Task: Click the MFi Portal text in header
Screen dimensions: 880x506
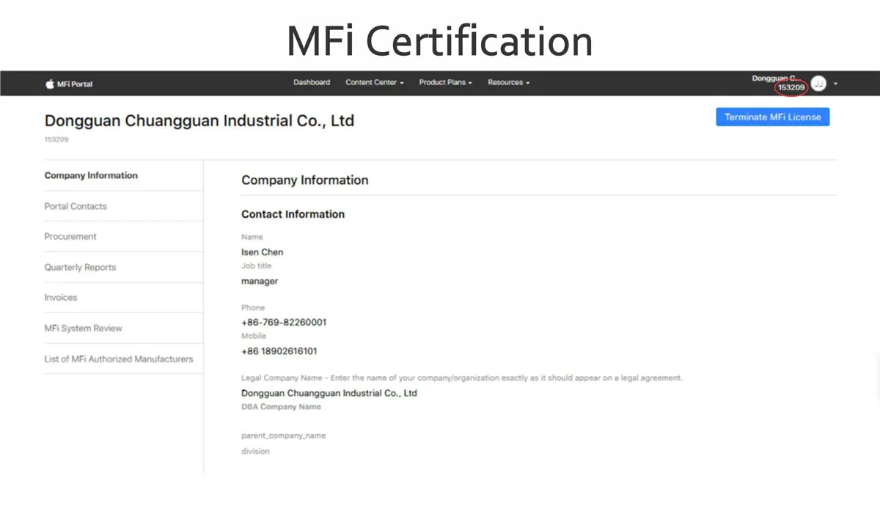Action: tap(75, 84)
